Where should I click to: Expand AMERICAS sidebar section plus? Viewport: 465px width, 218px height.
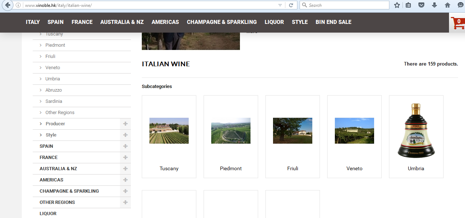125,180
